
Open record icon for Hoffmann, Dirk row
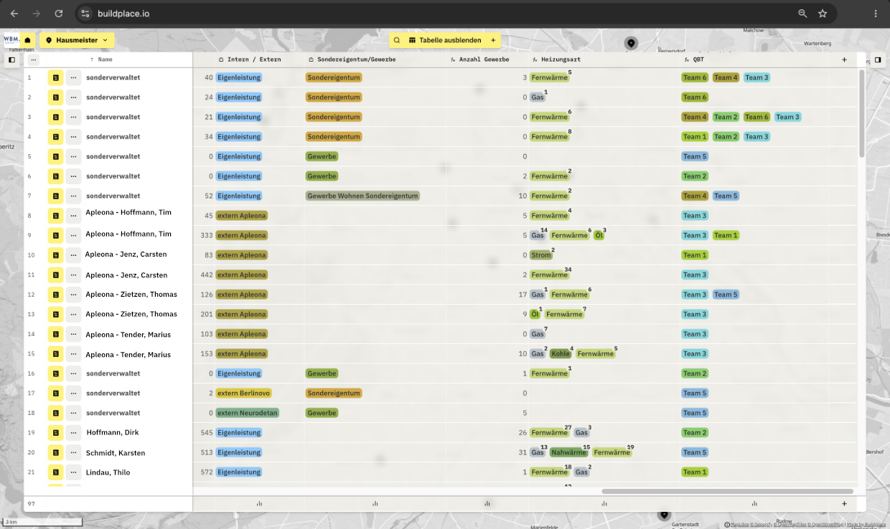[x=55, y=433]
